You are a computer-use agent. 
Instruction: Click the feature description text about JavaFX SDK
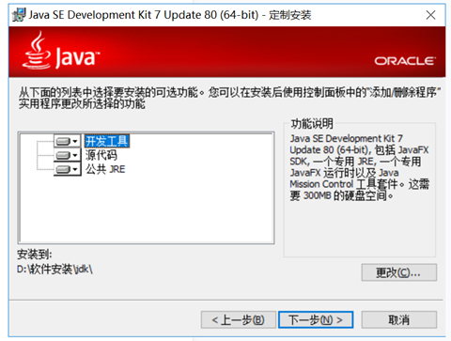(x=360, y=167)
